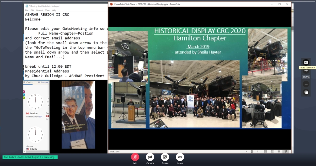Take a screenshot with the camera icon
Image resolution: width=316 pixels, height=166 pixels.
(306, 62)
